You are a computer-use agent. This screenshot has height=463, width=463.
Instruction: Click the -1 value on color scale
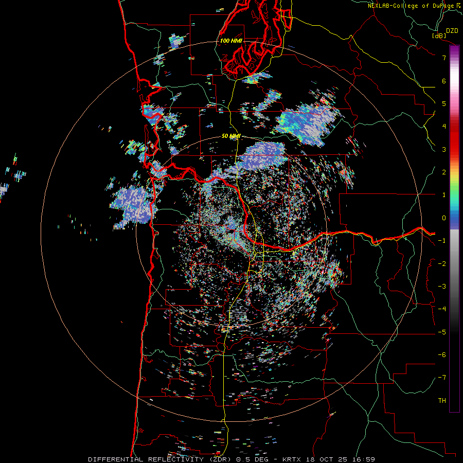(x=442, y=241)
